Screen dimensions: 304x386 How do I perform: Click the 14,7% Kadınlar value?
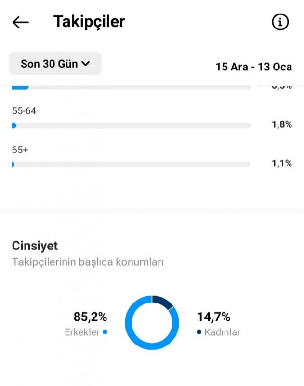click(213, 317)
